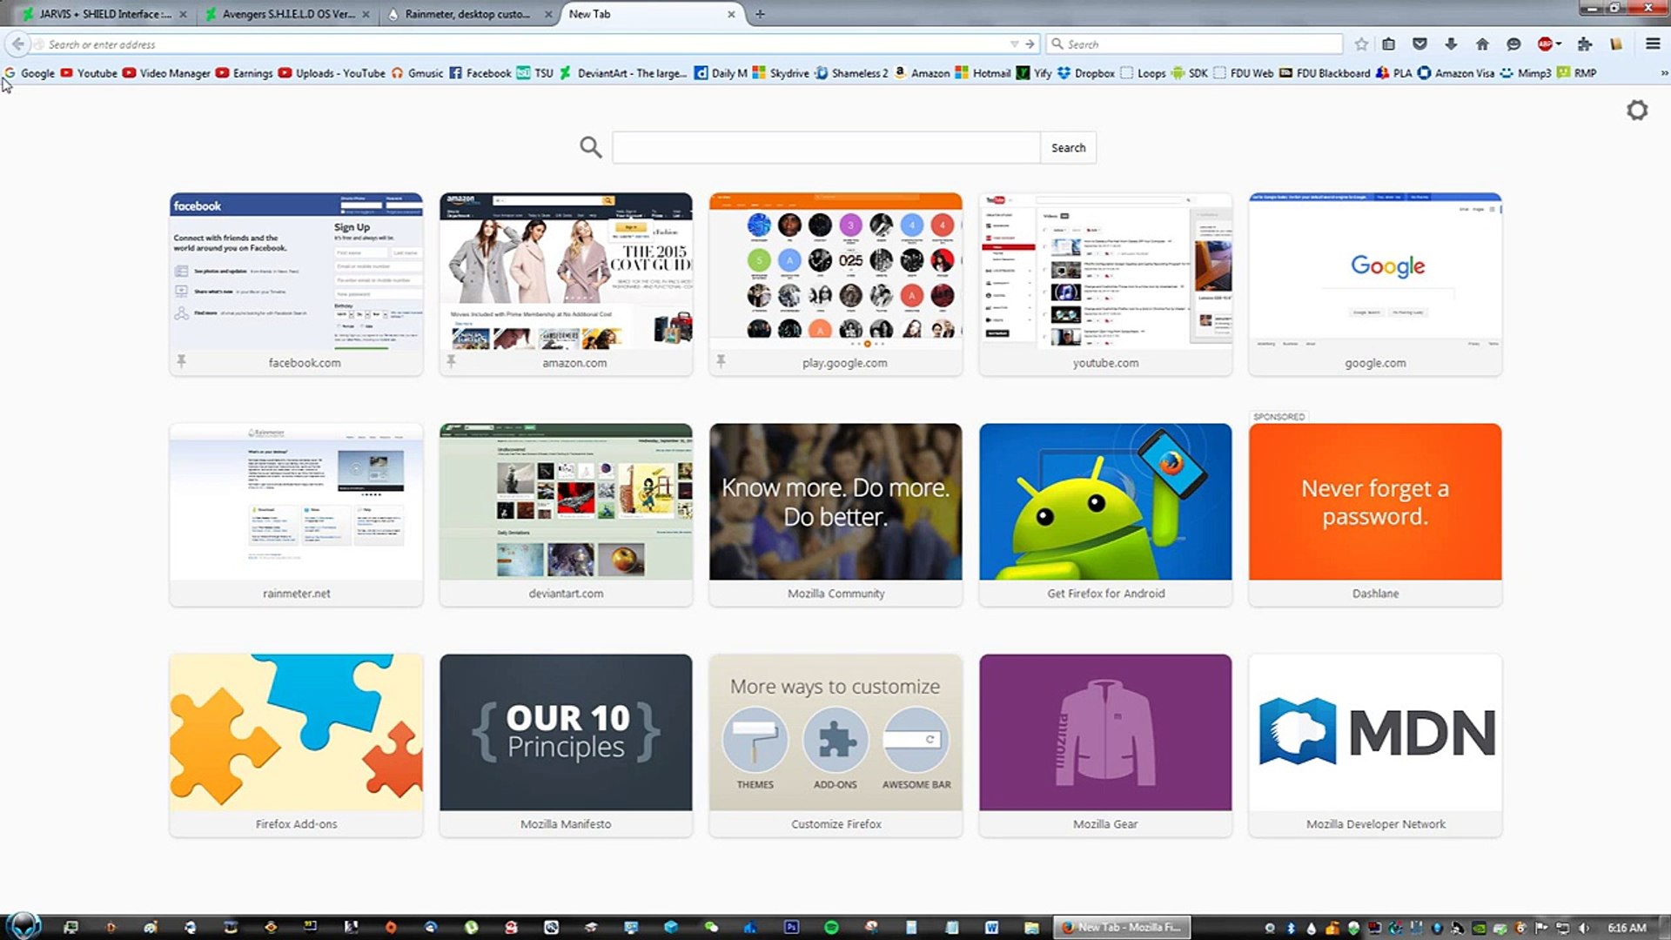This screenshot has height=940, width=1671.
Task: Open the Firefox hamburger menu
Action: click(1653, 44)
